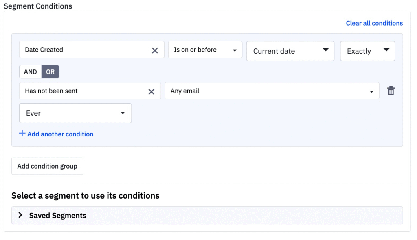The height and width of the screenshot is (240, 417).
Task: Open the Exactly dropdown via its caret arrow
Action: pos(388,51)
